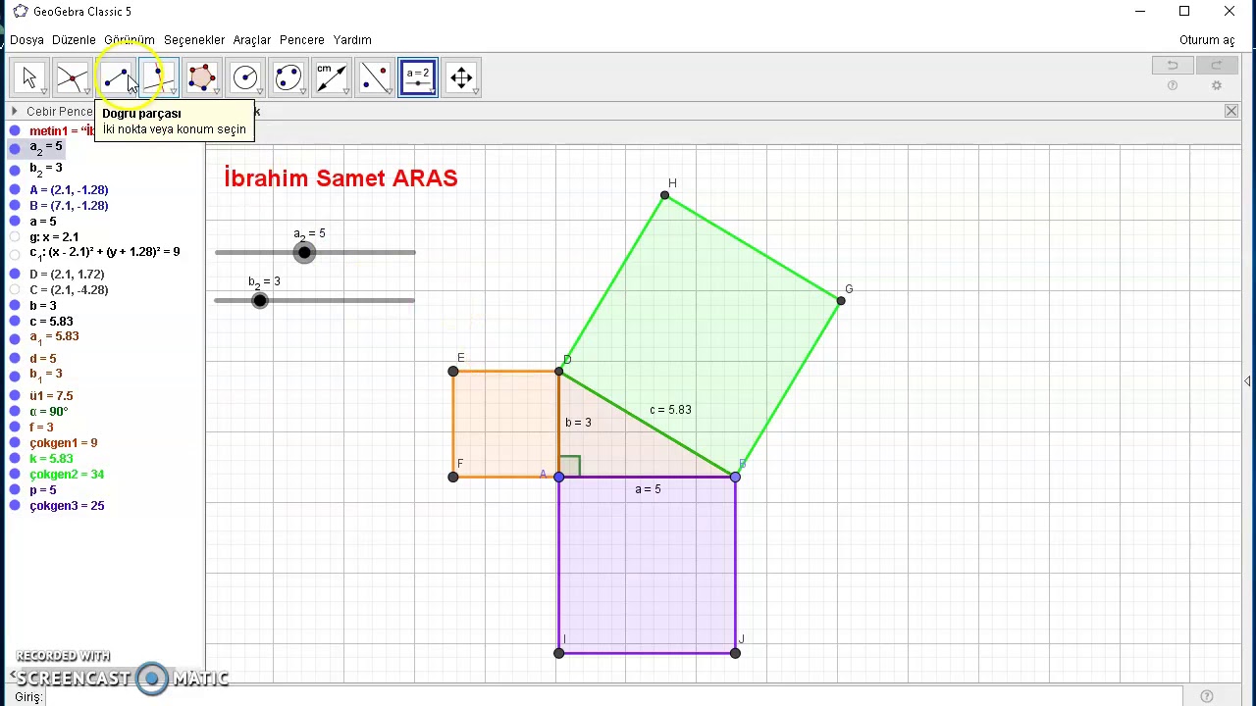Show hidden line g: x = 2.1
The height and width of the screenshot is (706, 1256).
pyautogui.click(x=15, y=237)
